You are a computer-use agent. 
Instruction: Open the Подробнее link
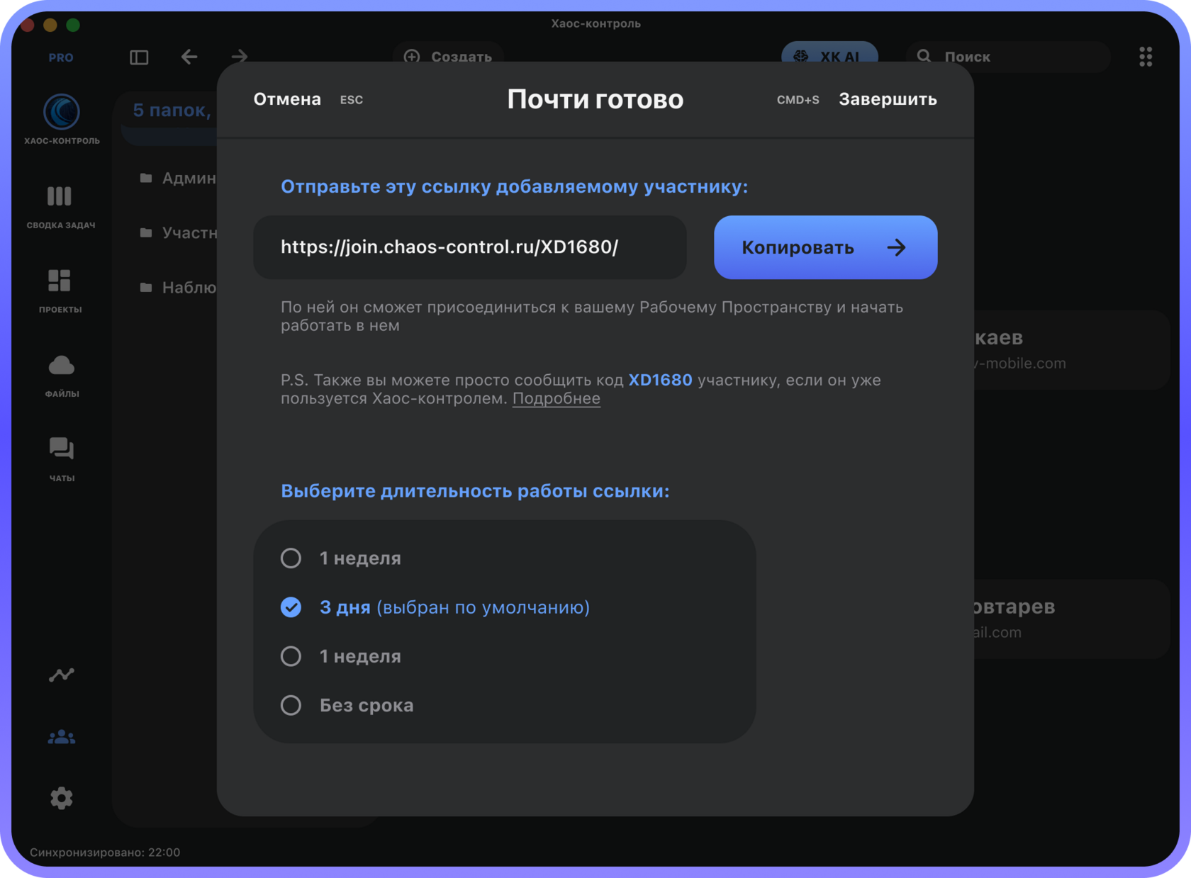pos(556,398)
